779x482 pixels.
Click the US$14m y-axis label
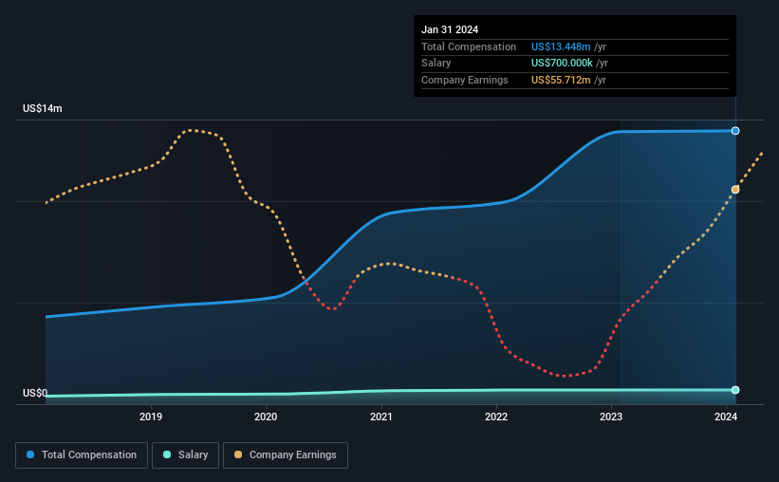[43, 108]
